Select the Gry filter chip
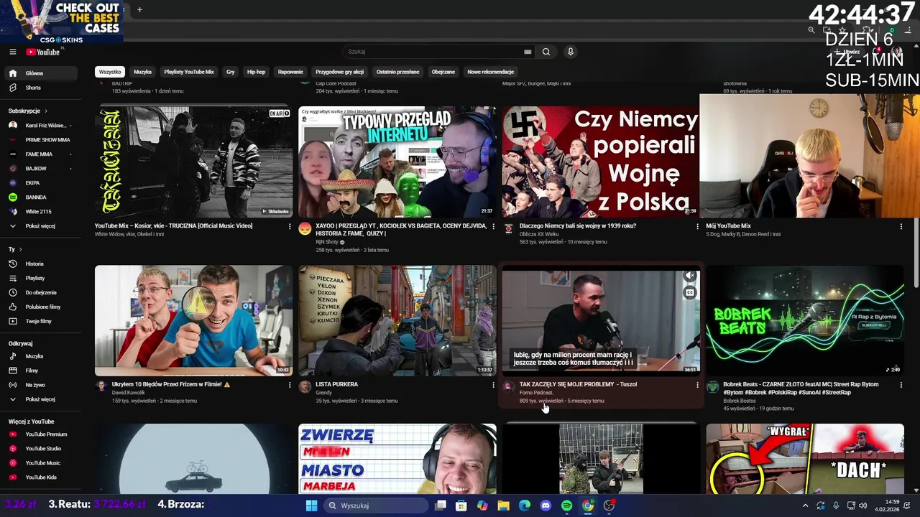This screenshot has height=517, width=920. pyautogui.click(x=231, y=72)
